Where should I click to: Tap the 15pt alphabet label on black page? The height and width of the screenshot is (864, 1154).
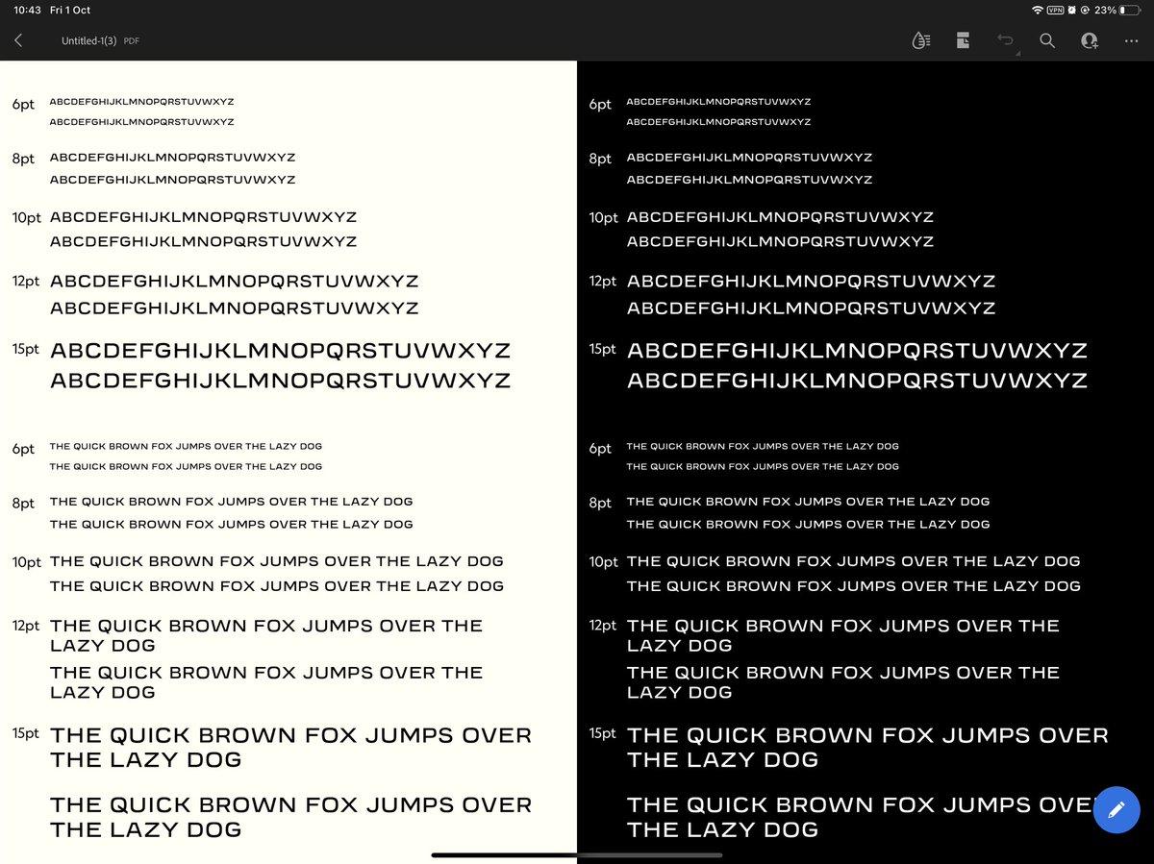tap(603, 349)
